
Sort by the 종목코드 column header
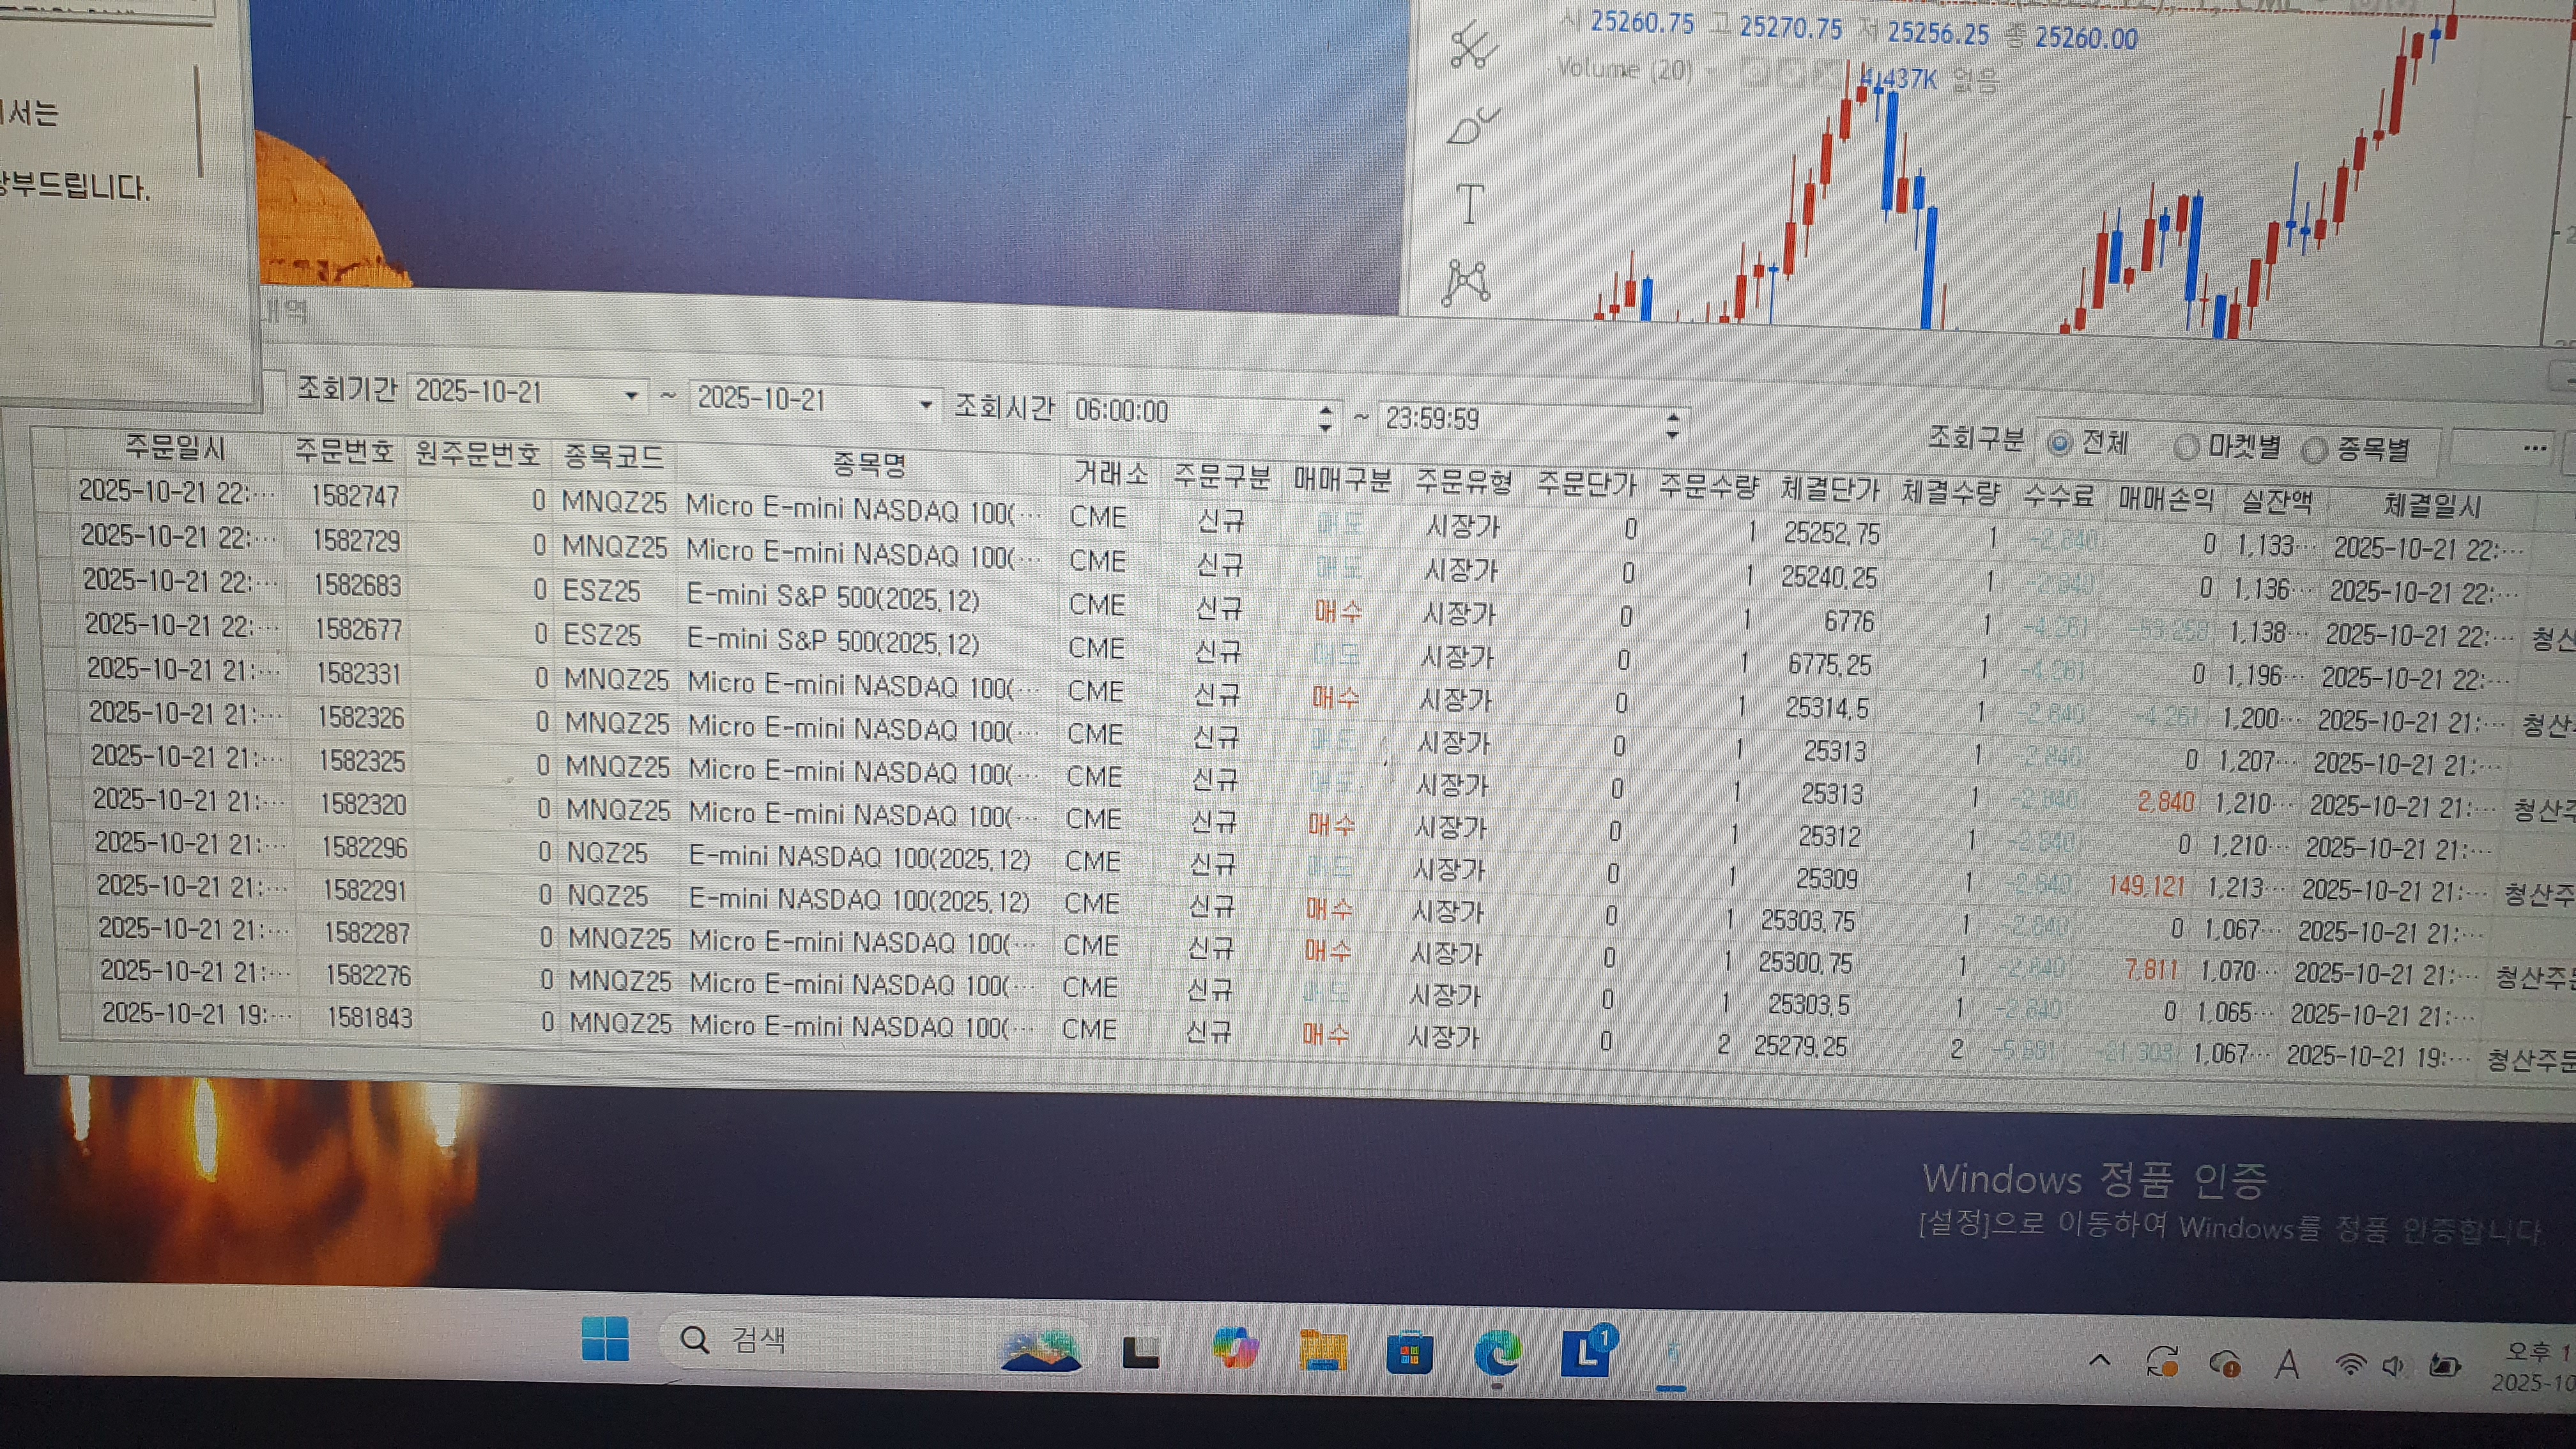tap(613, 456)
